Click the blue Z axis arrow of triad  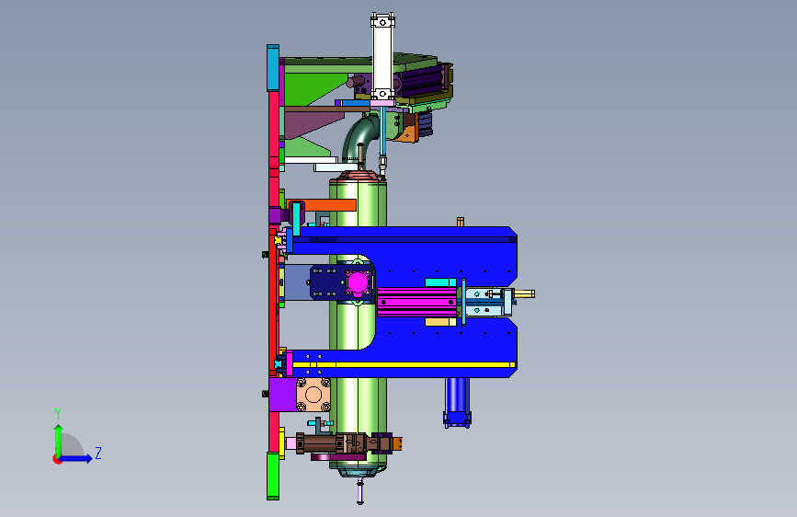76,458
